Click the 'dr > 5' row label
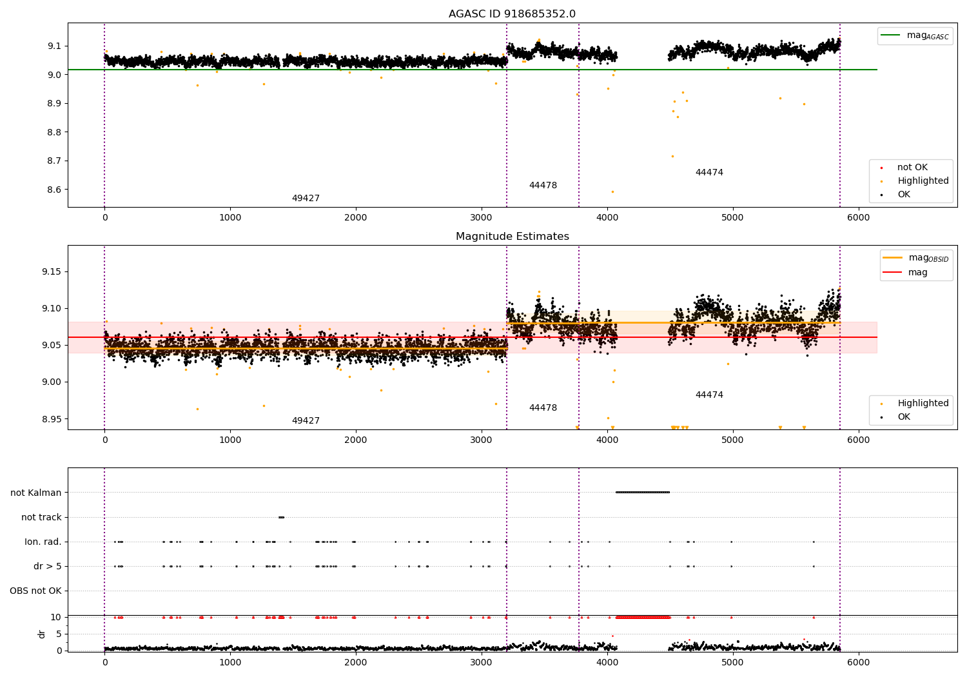The width and height of the screenshot is (967, 677). 48,566
